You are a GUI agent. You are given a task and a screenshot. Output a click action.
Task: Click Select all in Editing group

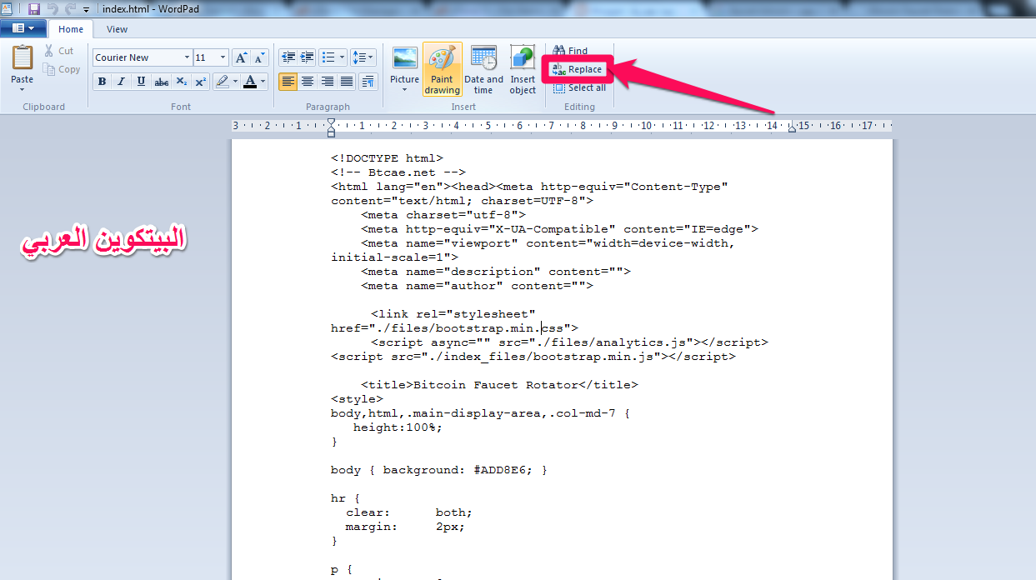[x=579, y=87]
